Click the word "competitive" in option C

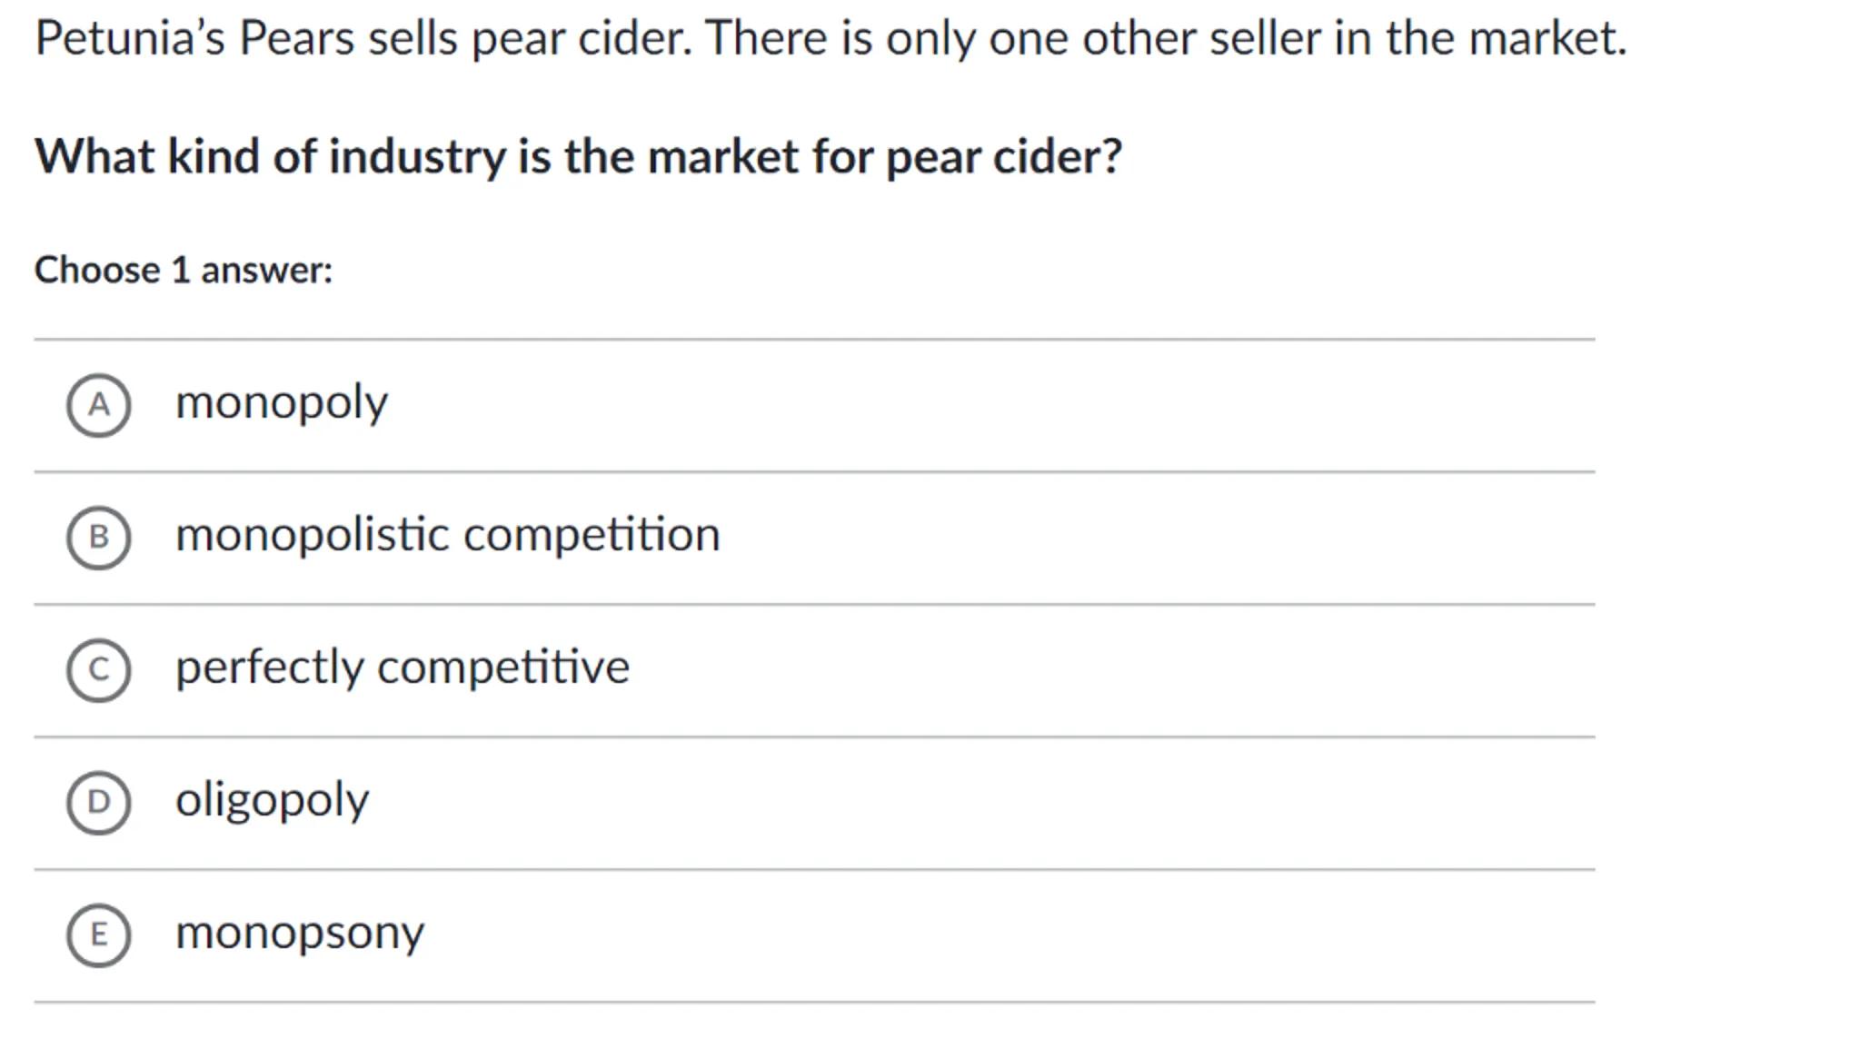coord(502,668)
